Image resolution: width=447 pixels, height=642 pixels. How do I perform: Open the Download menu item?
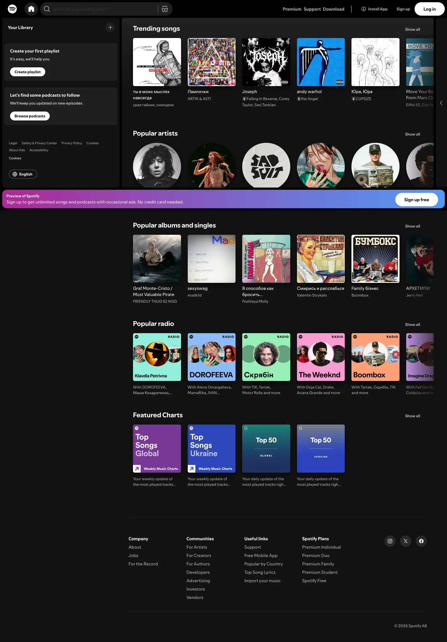(x=334, y=9)
